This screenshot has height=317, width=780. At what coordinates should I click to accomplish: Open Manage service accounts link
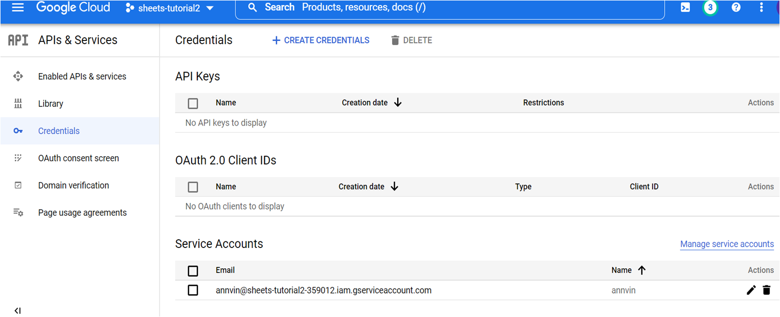pyautogui.click(x=727, y=244)
